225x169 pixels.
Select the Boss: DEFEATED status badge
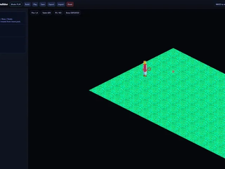pyautogui.click(x=72, y=13)
